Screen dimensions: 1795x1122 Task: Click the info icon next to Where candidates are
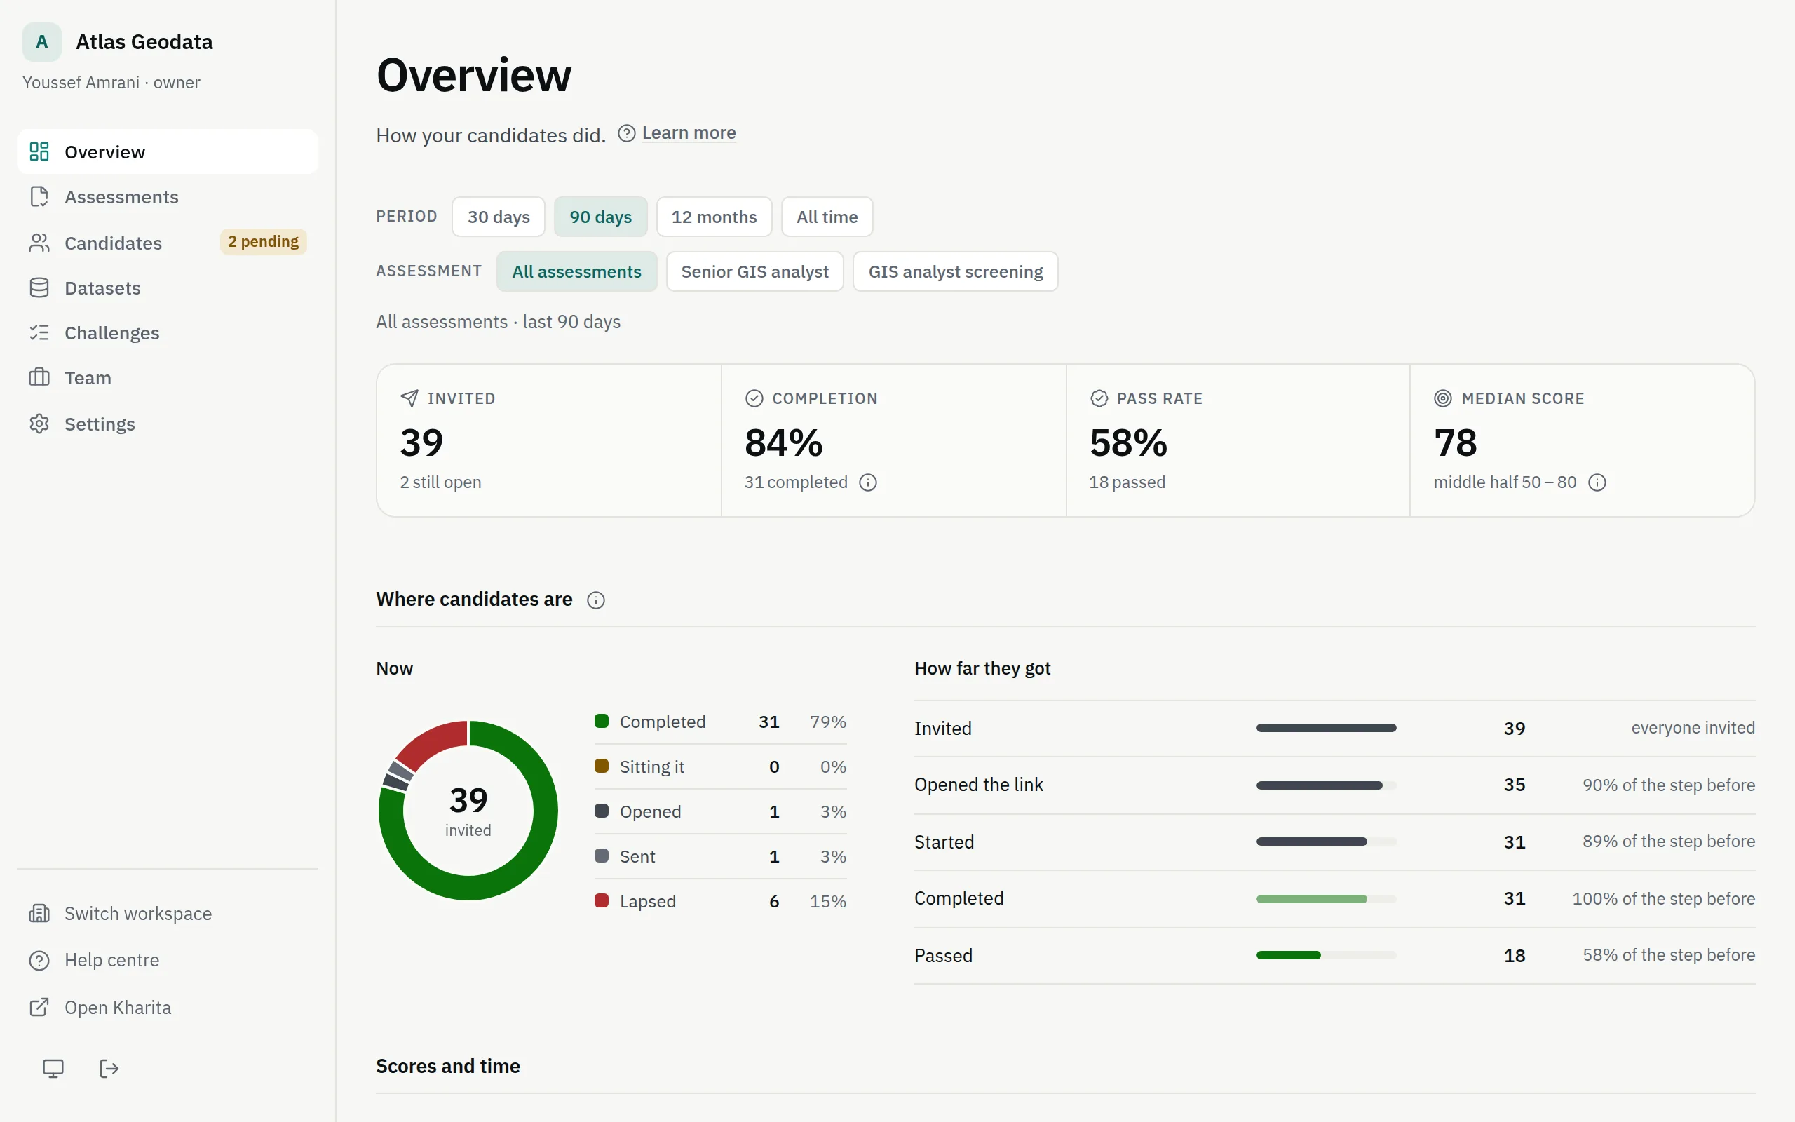(595, 600)
